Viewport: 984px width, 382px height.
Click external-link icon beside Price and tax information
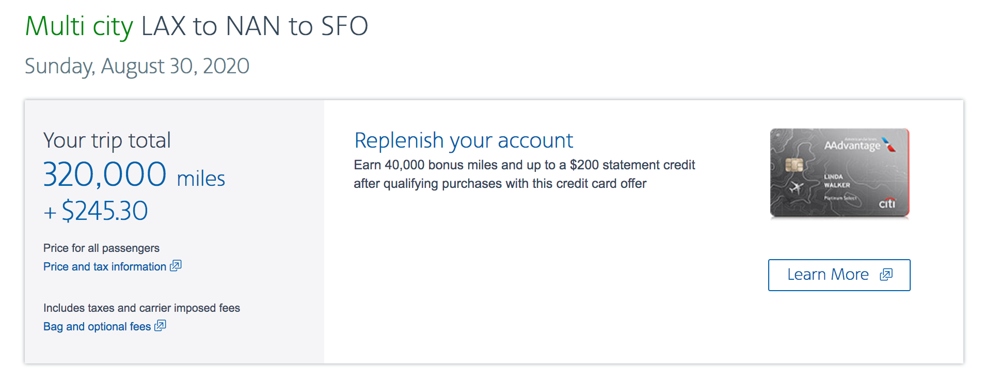click(x=176, y=266)
